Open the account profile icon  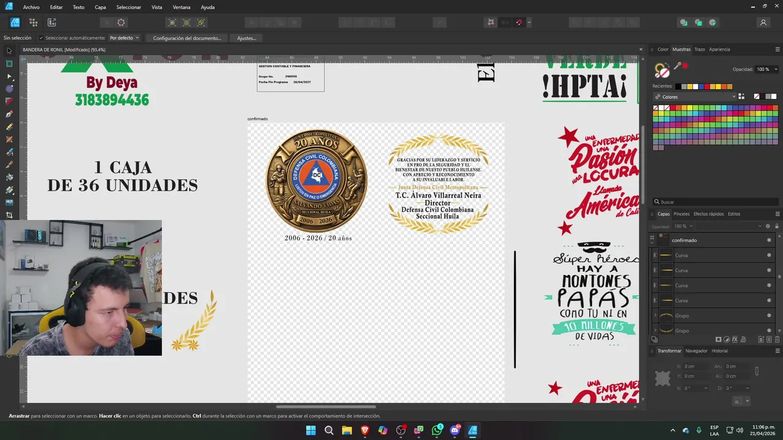coord(763,23)
